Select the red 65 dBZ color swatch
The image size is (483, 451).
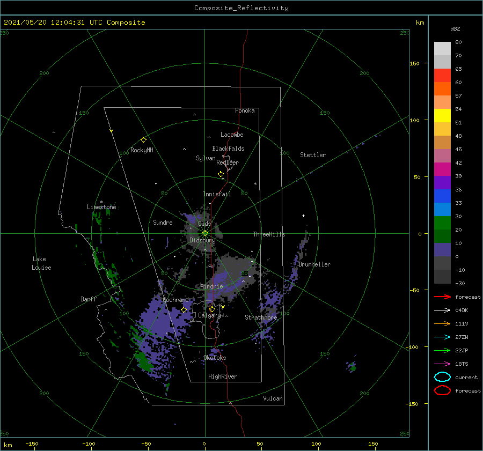coord(442,76)
